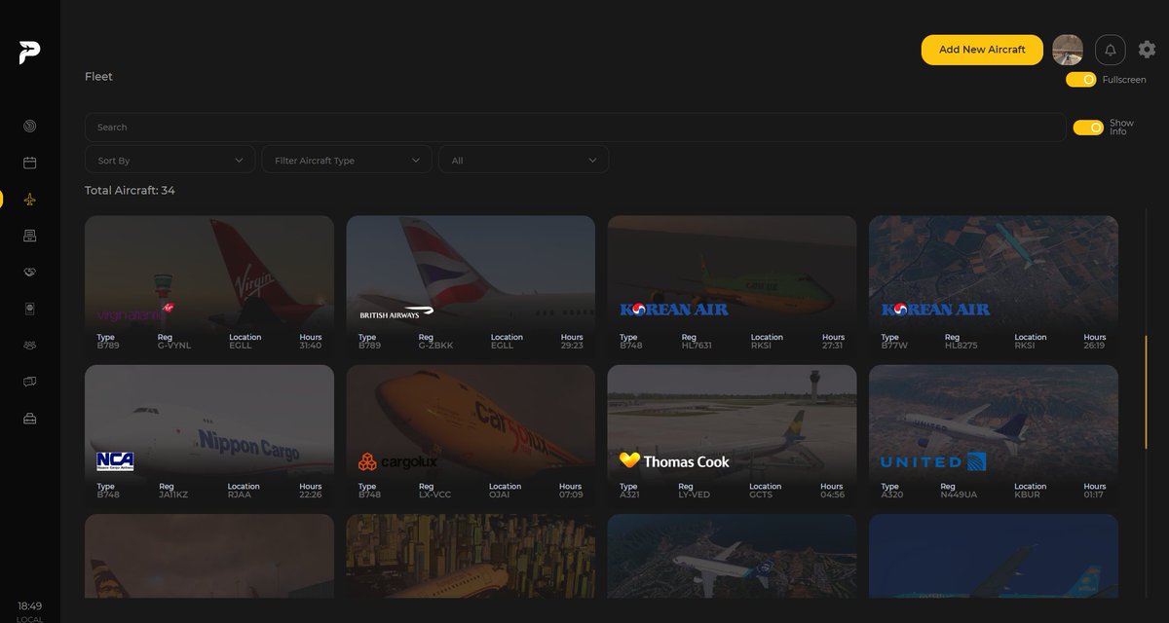This screenshot has height=623, width=1169.
Task: Select the crew people icon in the sidebar
Action: (29, 345)
